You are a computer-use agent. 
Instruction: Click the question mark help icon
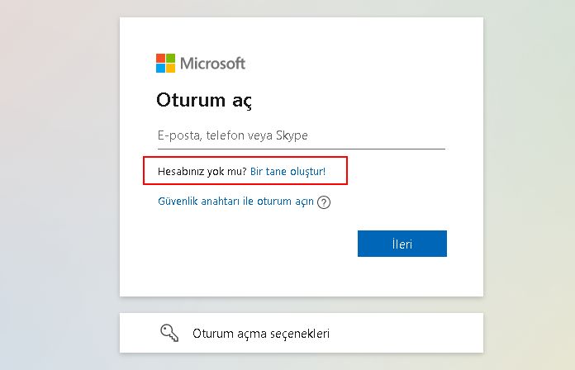(324, 202)
